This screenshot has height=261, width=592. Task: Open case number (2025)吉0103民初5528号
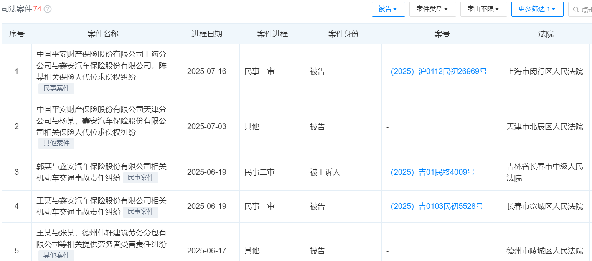coord(437,207)
